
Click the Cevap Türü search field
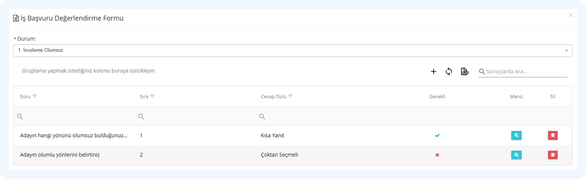point(338,116)
